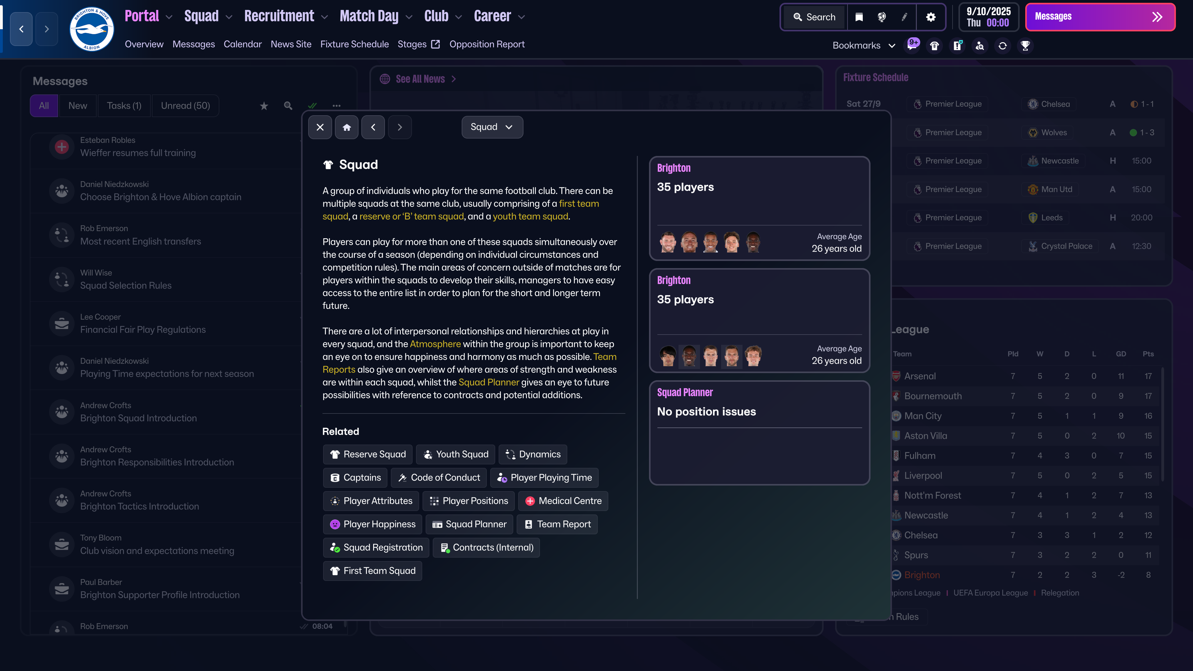Switch message filter to New

click(x=77, y=106)
